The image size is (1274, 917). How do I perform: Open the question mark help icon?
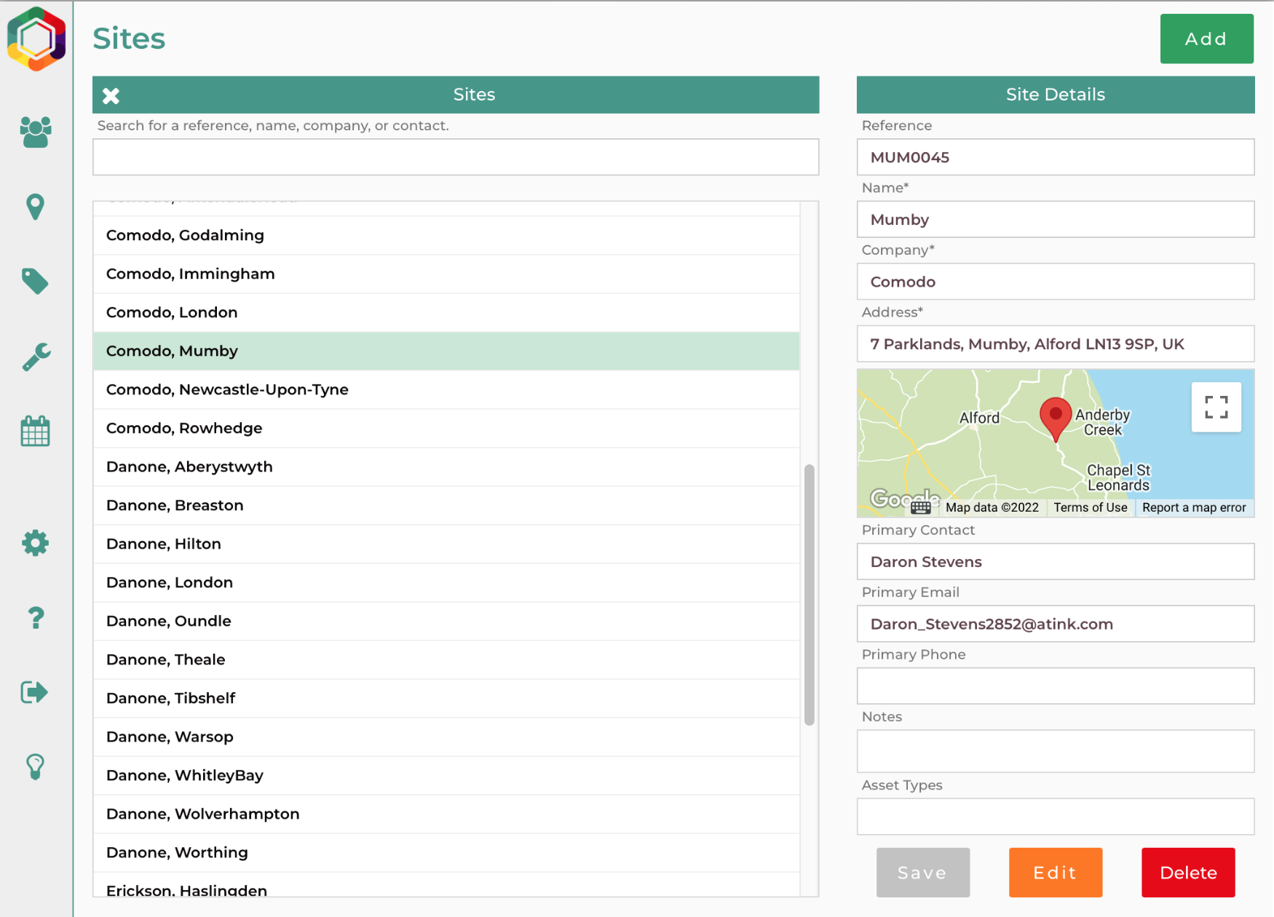(36, 618)
